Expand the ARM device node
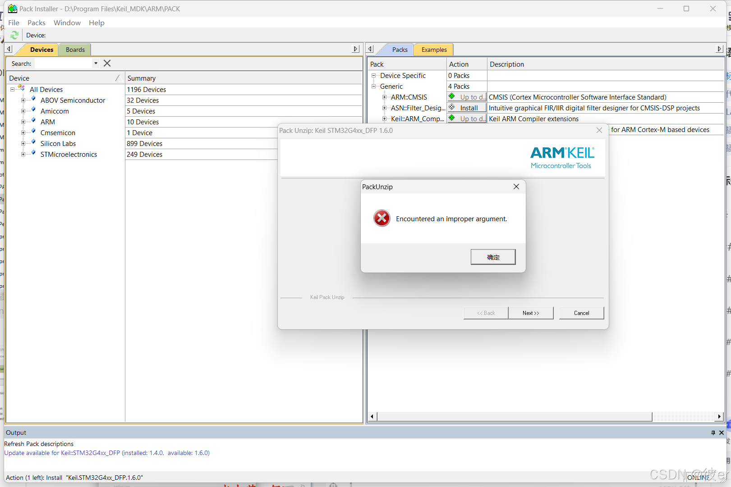This screenshot has height=487, width=731. tap(23, 122)
